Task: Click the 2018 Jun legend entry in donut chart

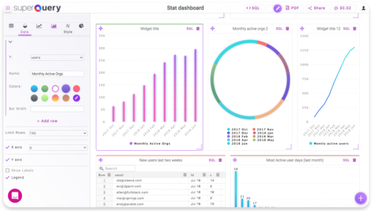Action: click(237, 144)
